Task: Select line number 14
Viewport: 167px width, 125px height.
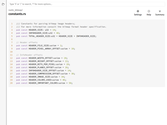Action: [11, 64]
